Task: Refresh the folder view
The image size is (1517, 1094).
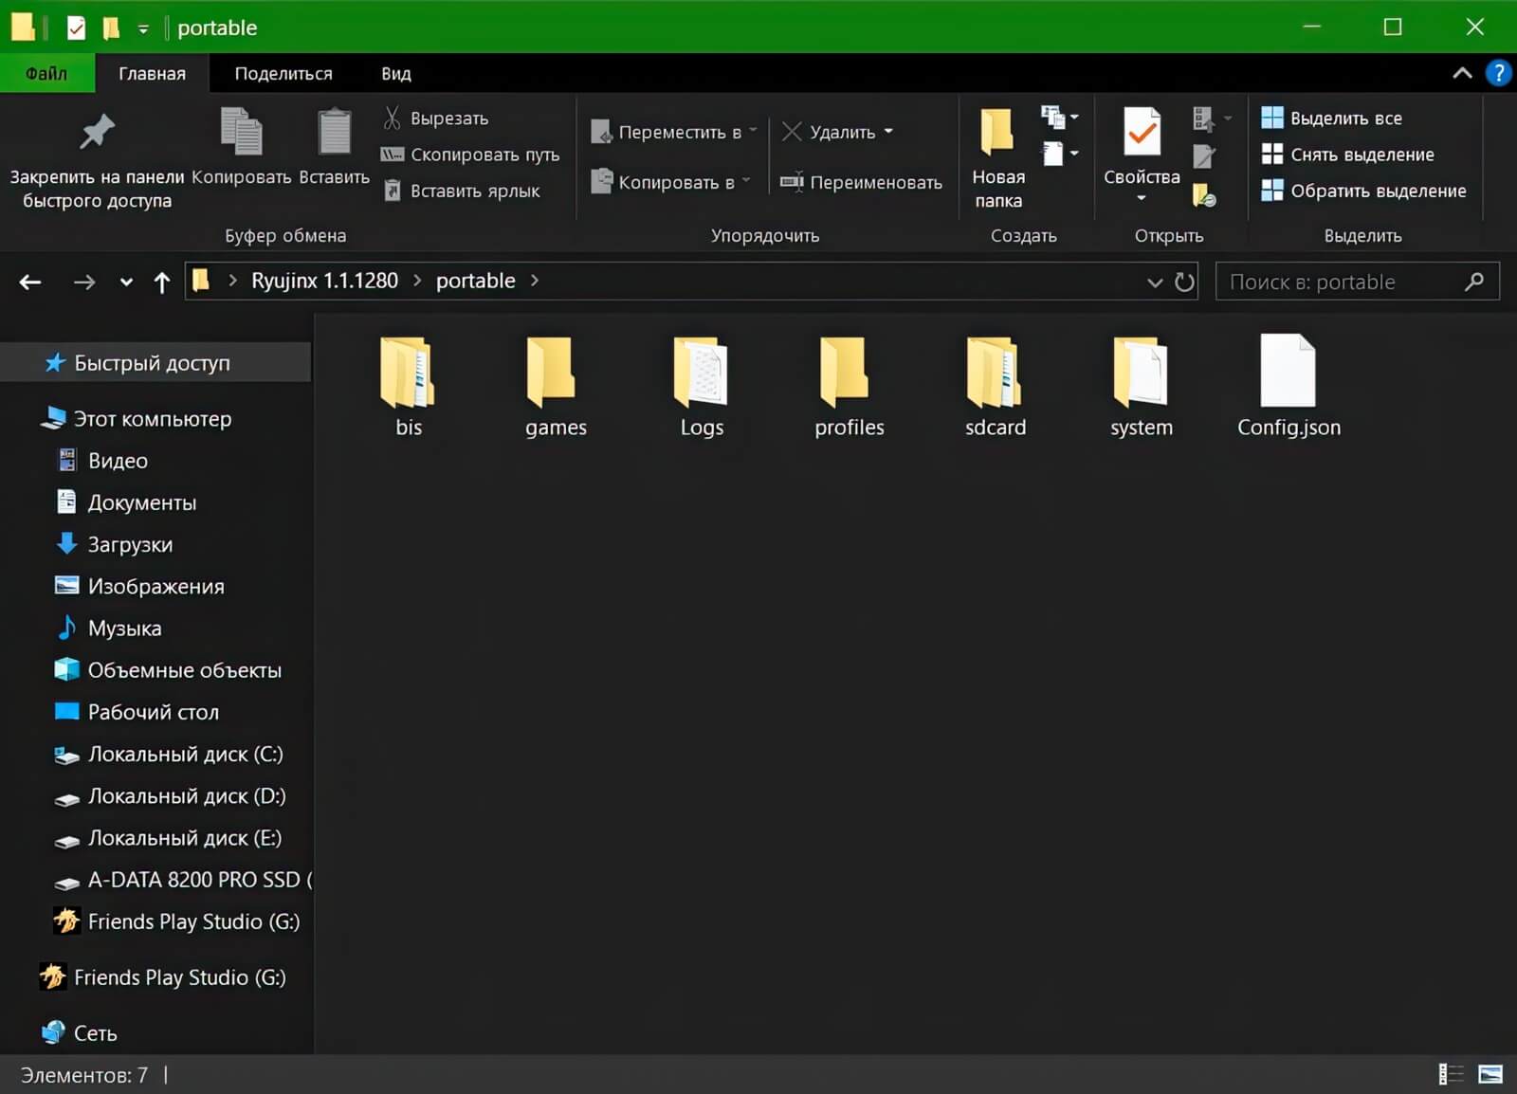Action: 1184,282
